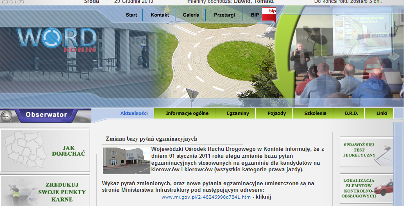Go to the Galeria section
This screenshot has width=404, height=206.
click(191, 15)
